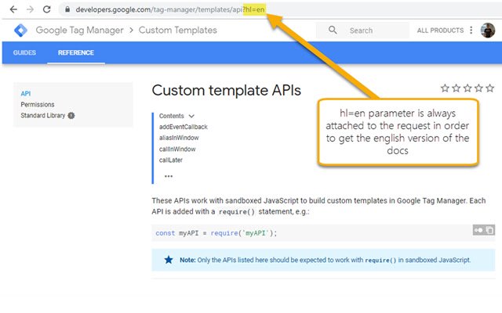This screenshot has width=502, height=313.
Task: Rate the page three stars
Action: 467,88
